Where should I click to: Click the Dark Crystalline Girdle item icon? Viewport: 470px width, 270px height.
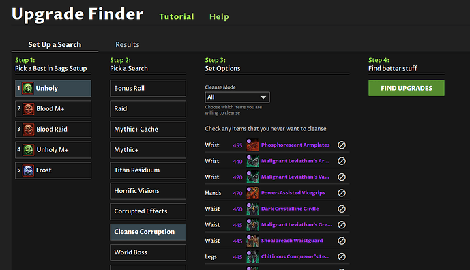tap(252, 209)
